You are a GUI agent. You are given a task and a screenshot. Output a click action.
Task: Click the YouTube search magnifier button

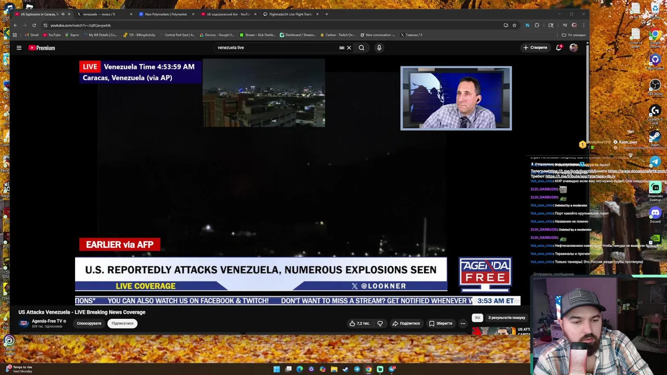click(x=361, y=48)
